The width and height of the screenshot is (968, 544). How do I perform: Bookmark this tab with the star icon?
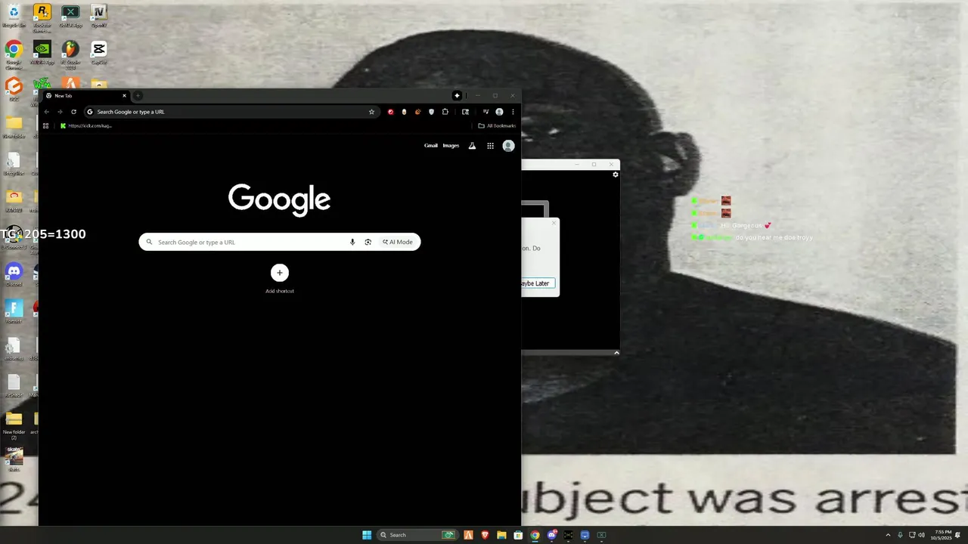(371, 112)
